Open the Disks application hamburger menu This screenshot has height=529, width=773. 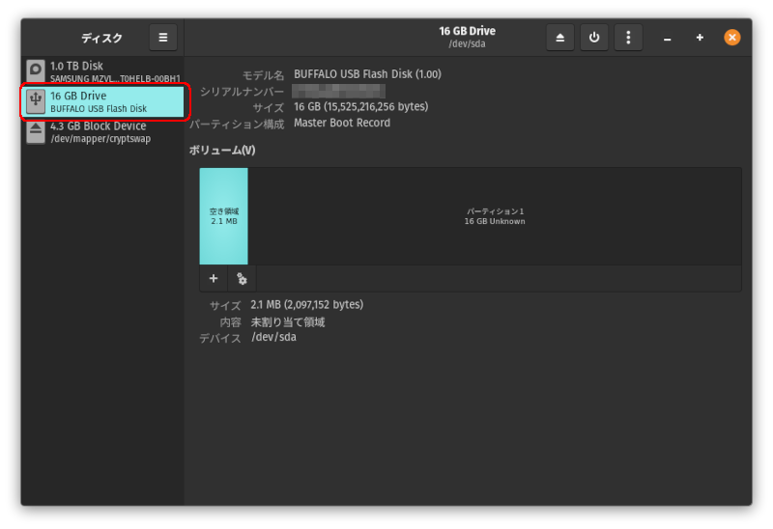point(162,38)
